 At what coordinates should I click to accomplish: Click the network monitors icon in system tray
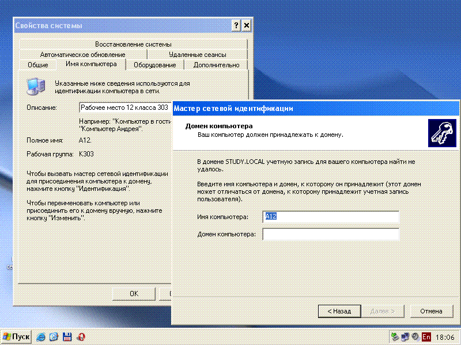tap(405, 336)
